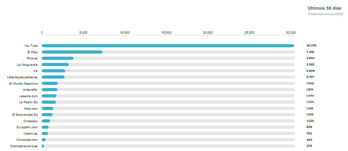Click the As blue bar
The width and height of the screenshot is (348, 151).
(x=53, y=71)
